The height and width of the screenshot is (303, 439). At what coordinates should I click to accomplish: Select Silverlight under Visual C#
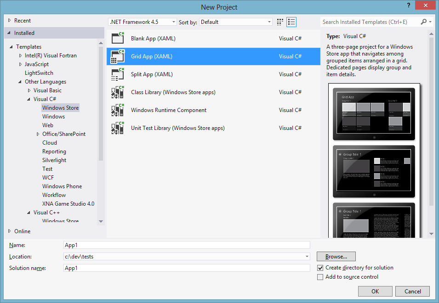54,160
